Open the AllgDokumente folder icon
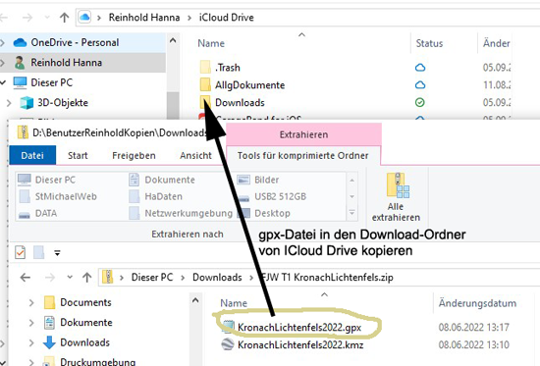The image size is (540, 366). pyautogui.click(x=205, y=84)
